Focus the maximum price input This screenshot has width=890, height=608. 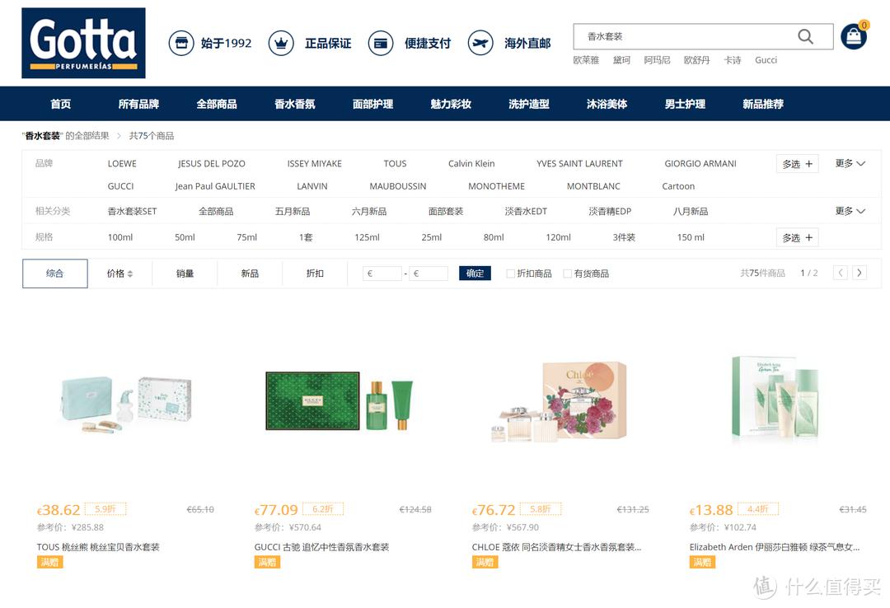(429, 274)
